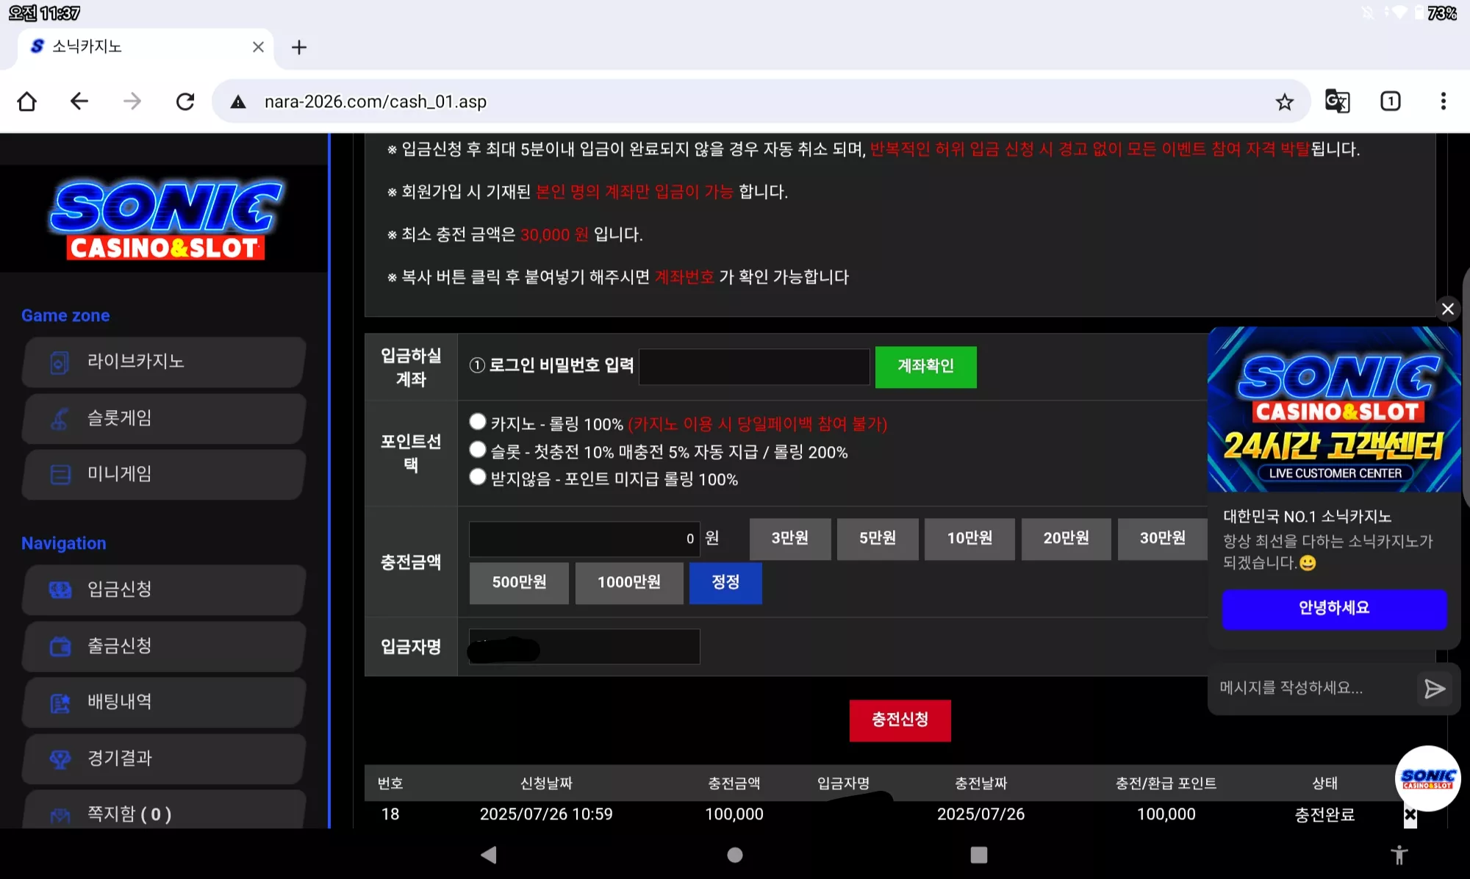Submit with the red 충전신청 button
This screenshot has height=879, width=1470.
click(900, 720)
